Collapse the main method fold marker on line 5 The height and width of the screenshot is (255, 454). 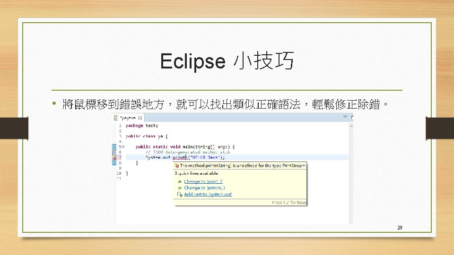click(x=123, y=146)
